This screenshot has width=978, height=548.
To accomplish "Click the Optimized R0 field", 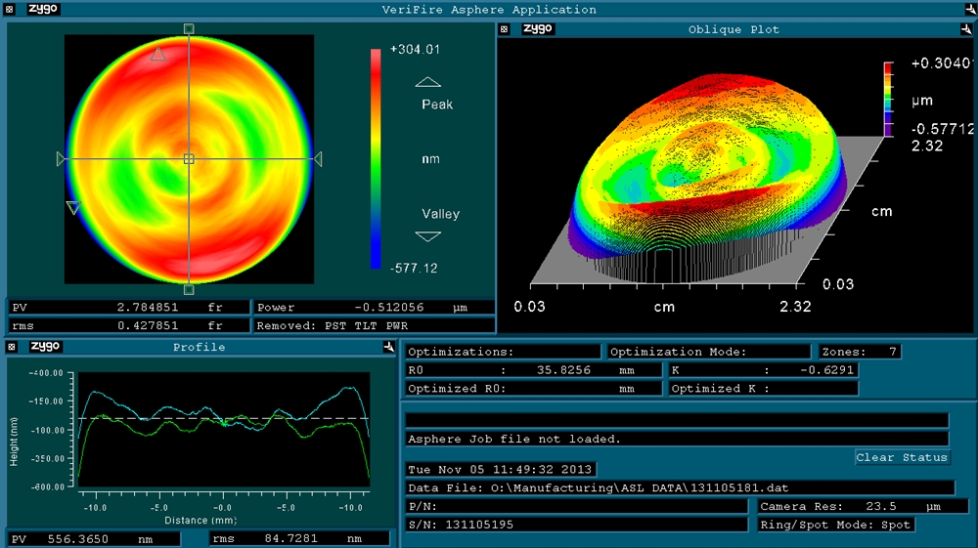I will pos(533,389).
